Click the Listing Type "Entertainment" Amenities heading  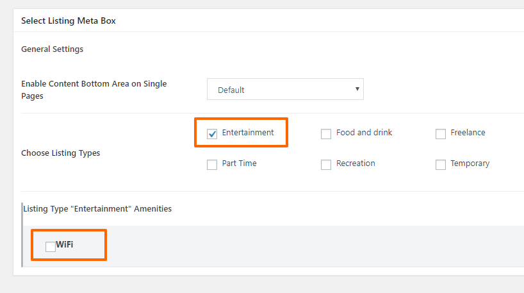coord(97,209)
